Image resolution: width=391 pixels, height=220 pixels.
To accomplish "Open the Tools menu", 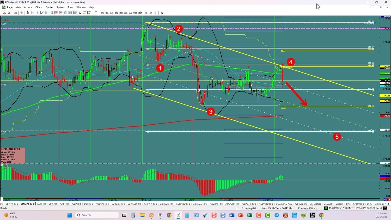I will (x=70, y=7).
